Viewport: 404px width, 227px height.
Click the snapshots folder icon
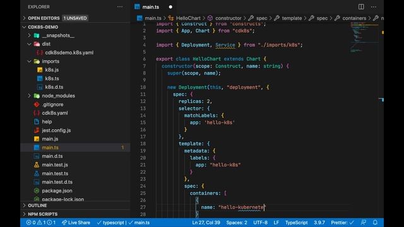(x=37, y=35)
